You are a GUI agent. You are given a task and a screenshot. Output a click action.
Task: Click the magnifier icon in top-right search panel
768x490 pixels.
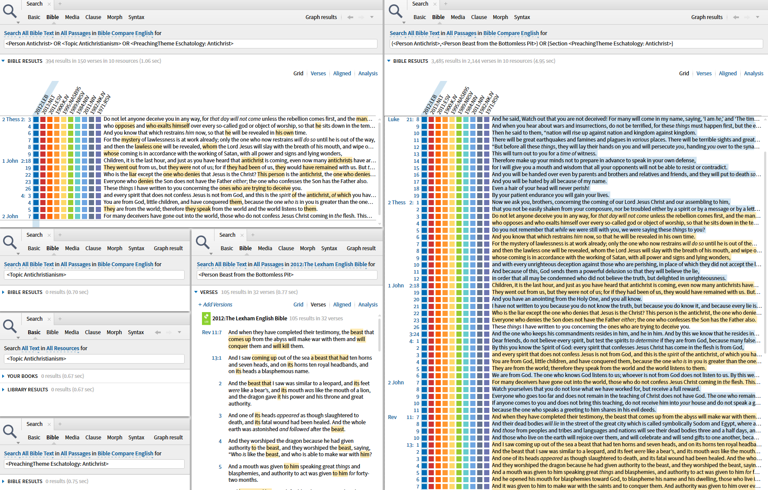click(395, 11)
